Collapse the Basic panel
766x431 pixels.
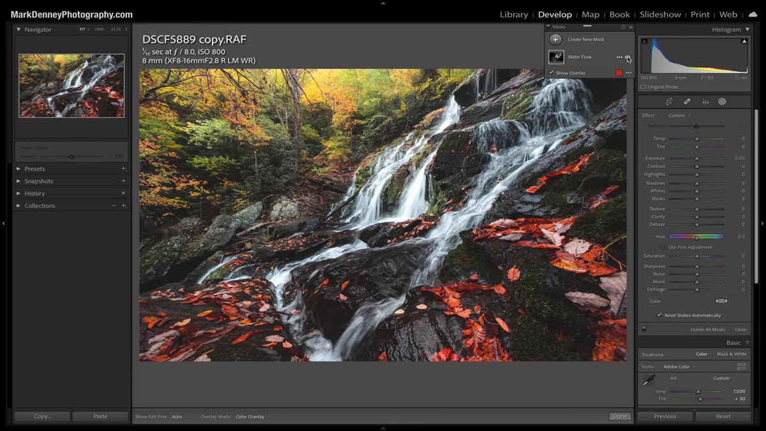click(747, 343)
